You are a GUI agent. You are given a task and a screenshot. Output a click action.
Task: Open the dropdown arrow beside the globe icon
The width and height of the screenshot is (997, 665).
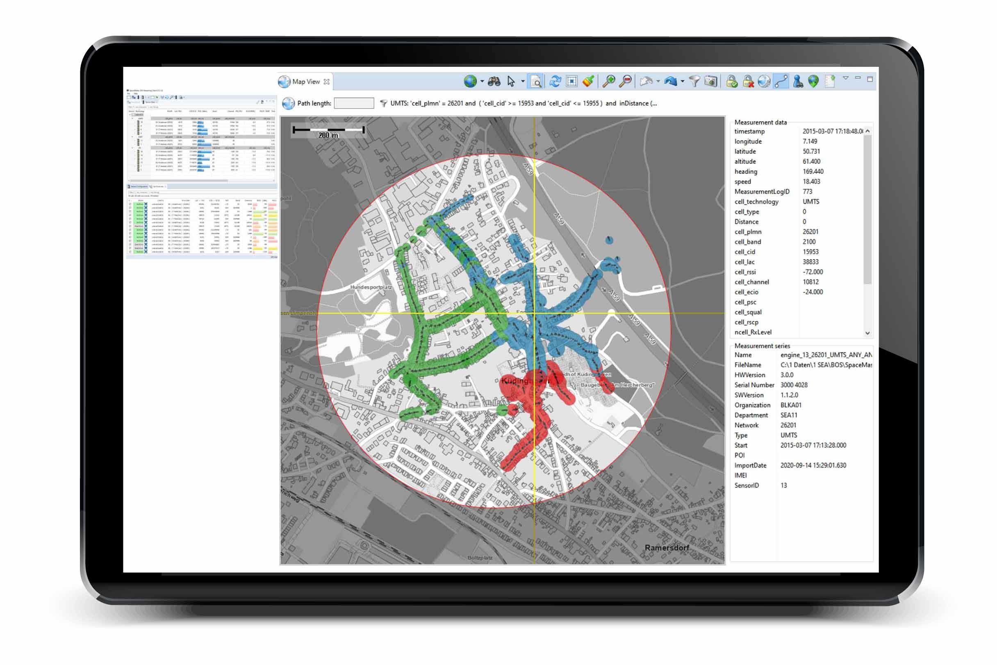point(482,82)
